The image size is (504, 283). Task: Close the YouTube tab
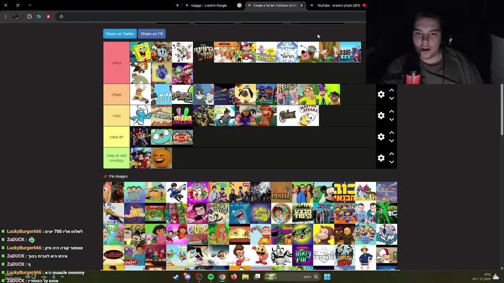tap(312, 6)
